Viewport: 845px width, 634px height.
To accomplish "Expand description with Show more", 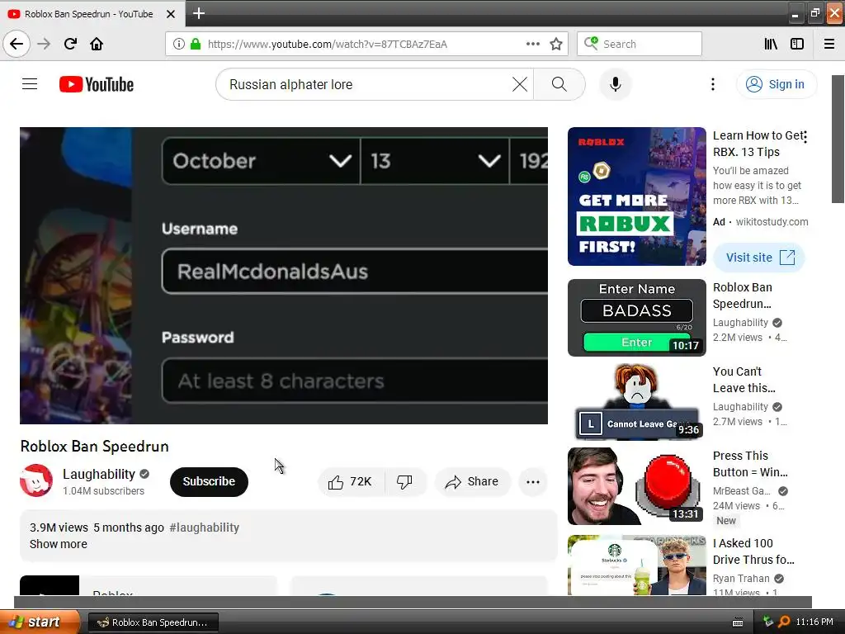I will pos(59,544).
